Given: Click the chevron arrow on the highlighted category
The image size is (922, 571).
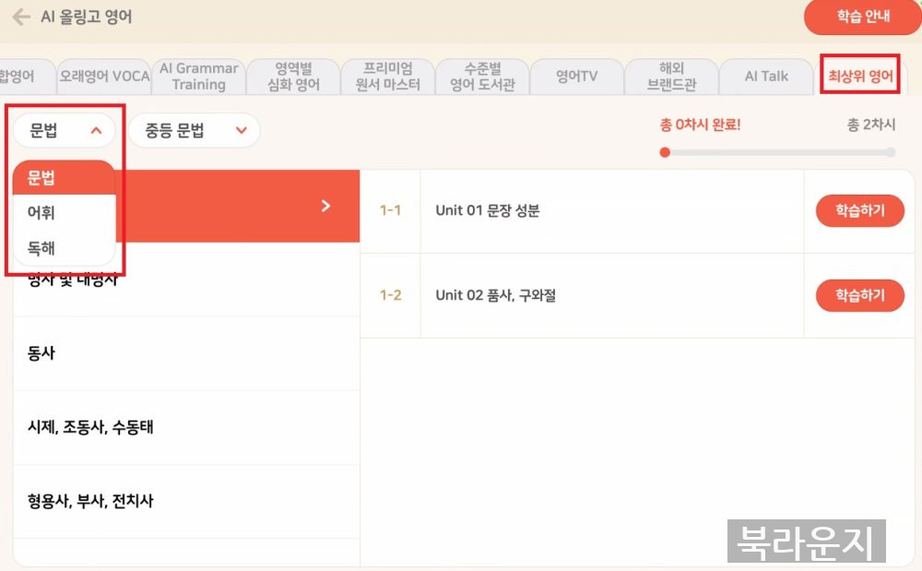Looking at the screenshot, I should click(x=325, y=206).
